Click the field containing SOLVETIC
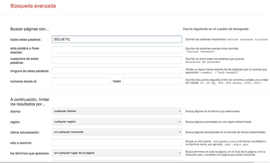Viewport: 270px width, 163px height. point(117,39)
